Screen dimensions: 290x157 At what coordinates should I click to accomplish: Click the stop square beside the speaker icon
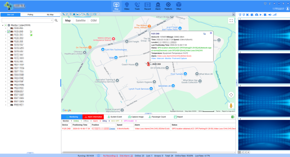click(265, 14)
